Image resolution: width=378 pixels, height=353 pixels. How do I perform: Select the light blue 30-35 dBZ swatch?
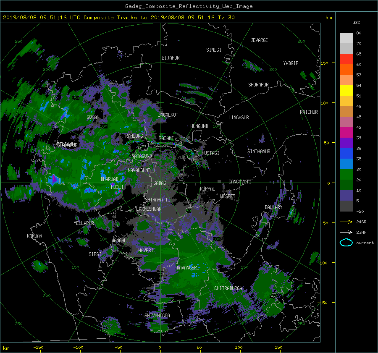click(x=346, y=164)
